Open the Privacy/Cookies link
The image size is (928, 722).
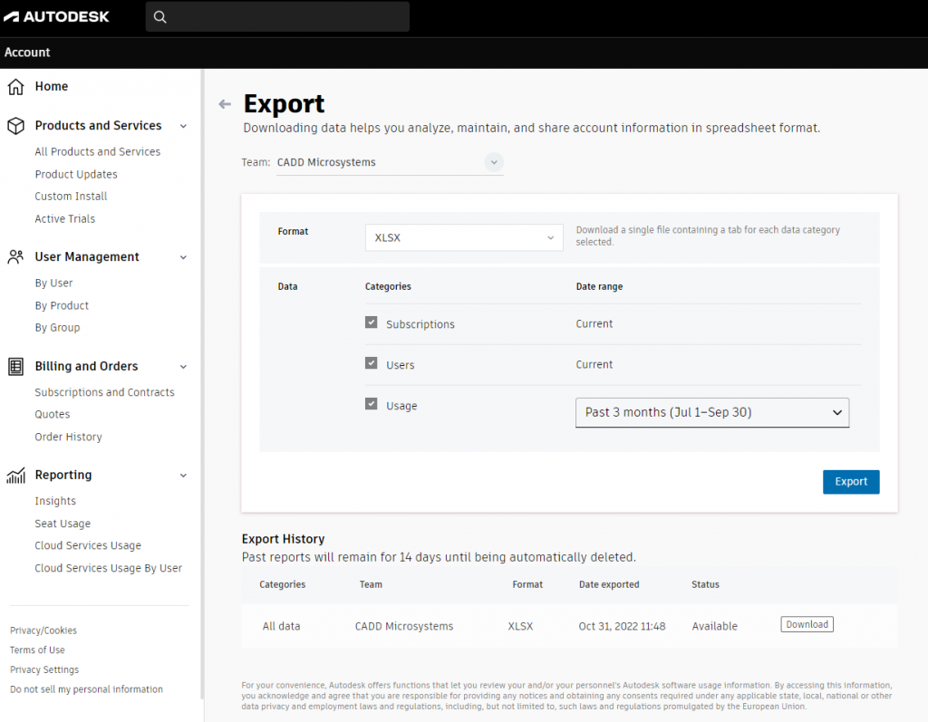(43, 631)
